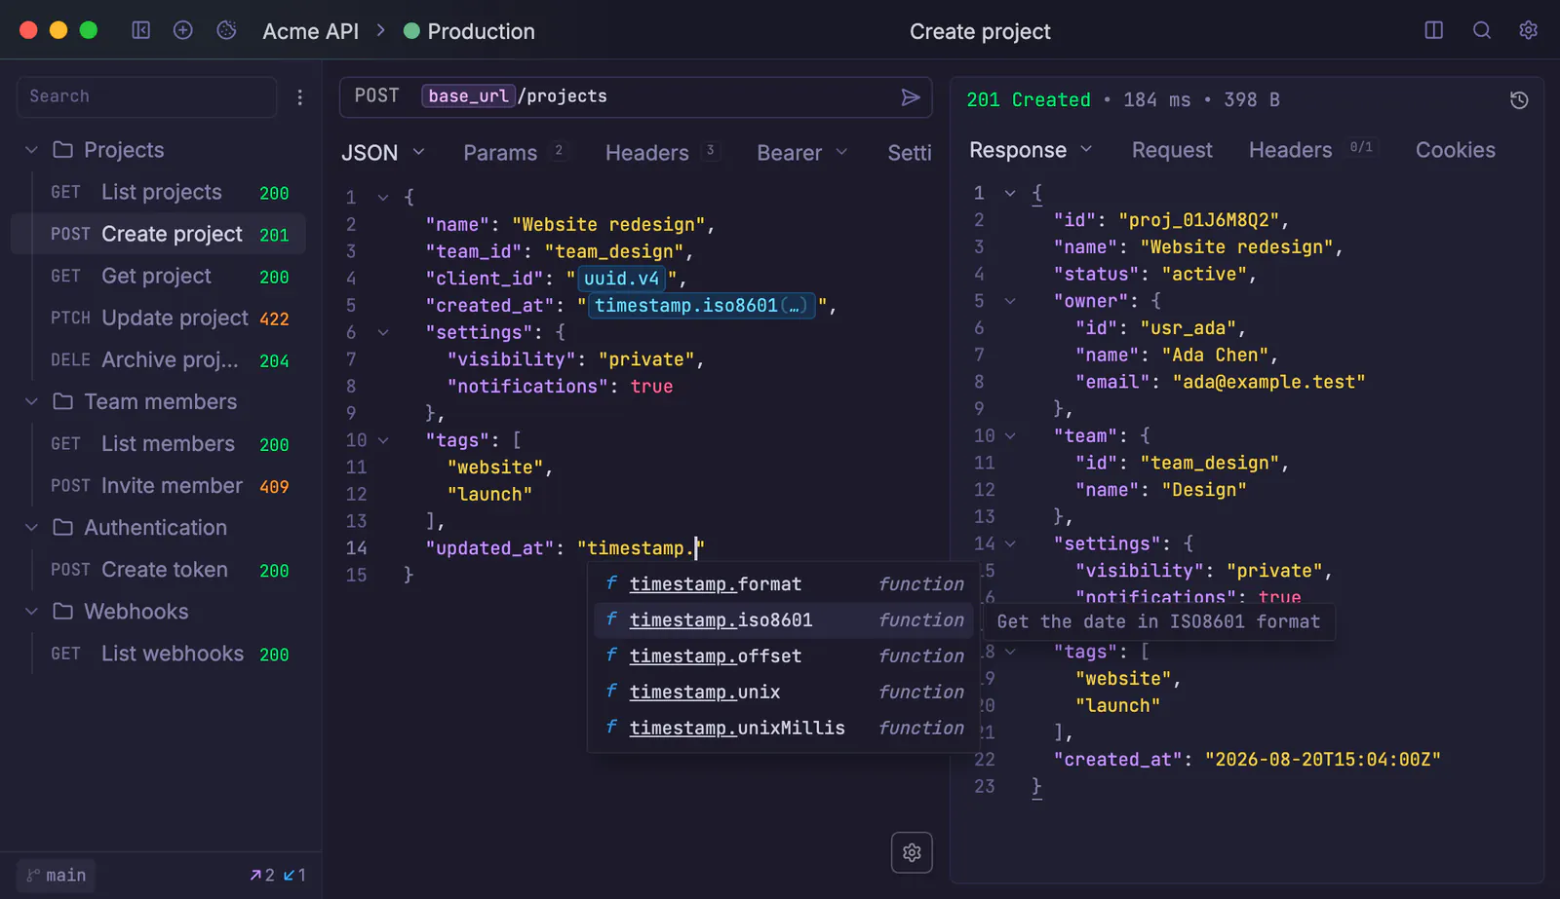Open response history clock icon
This screenshot has height=899, width=1560.
click(1518, 100)
